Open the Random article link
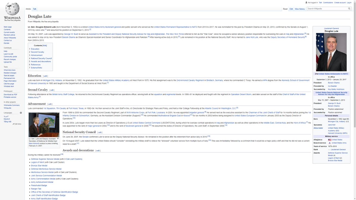 point(9,35)
